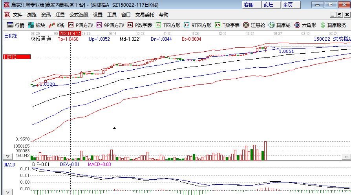Click the 1350125 volume axis label

click(22, 146)
